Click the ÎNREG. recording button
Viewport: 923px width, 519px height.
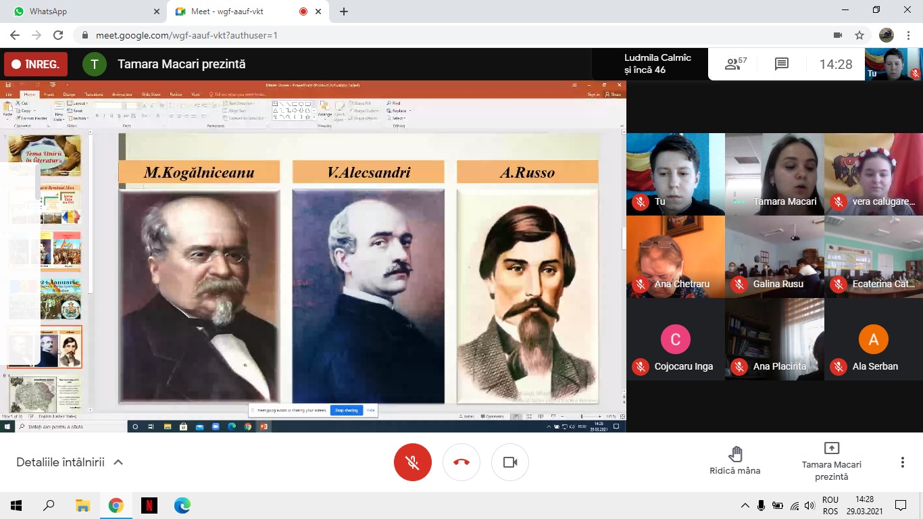coord(36,65)
